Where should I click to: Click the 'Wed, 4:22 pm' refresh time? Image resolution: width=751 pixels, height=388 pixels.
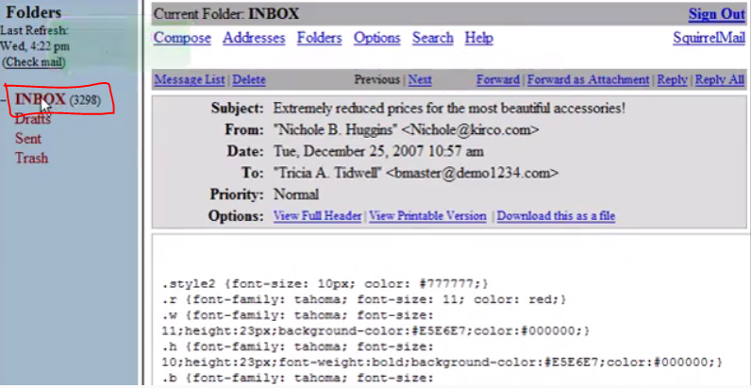35,46
